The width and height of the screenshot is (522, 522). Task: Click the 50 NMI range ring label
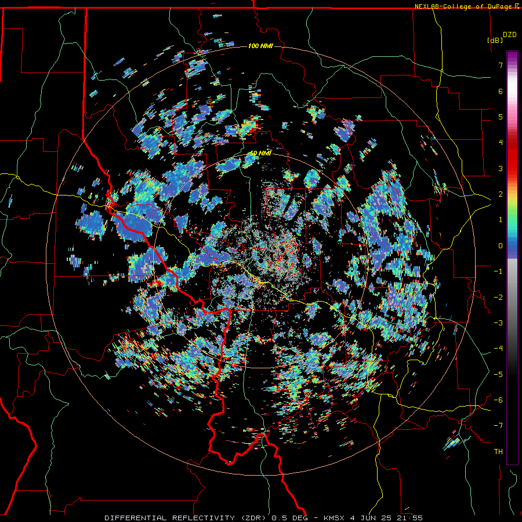click(x=260, y=153)
